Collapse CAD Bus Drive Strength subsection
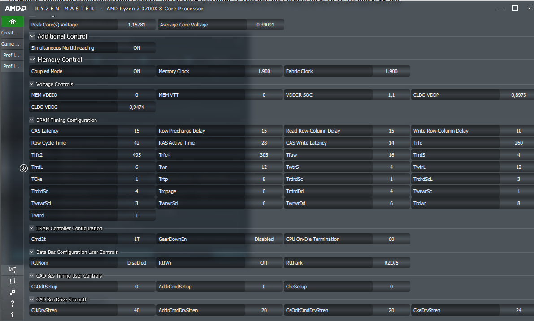Screen dimensions: 534x321 click(32, 299)
